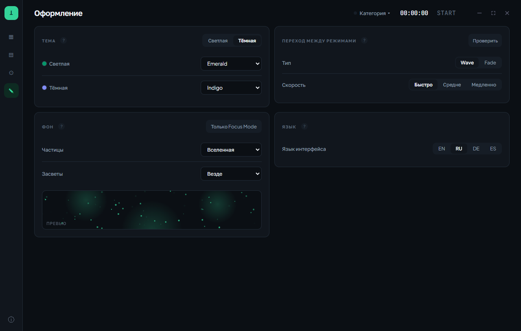
Task: Select EN interface language
Action: pos(442,149)
